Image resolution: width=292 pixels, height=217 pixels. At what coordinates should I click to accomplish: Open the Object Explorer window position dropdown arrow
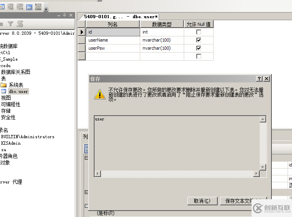(59, 15)
